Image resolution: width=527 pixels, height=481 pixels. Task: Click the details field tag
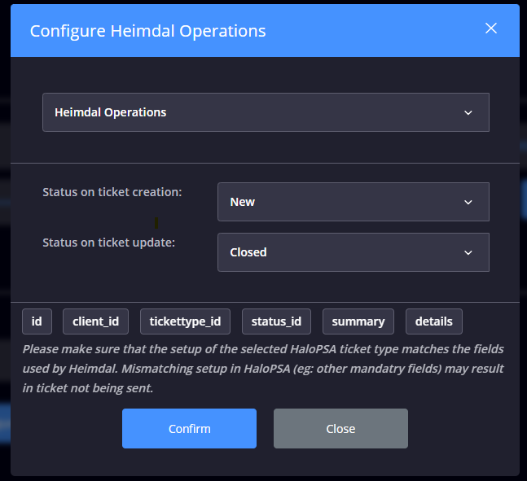434,321
